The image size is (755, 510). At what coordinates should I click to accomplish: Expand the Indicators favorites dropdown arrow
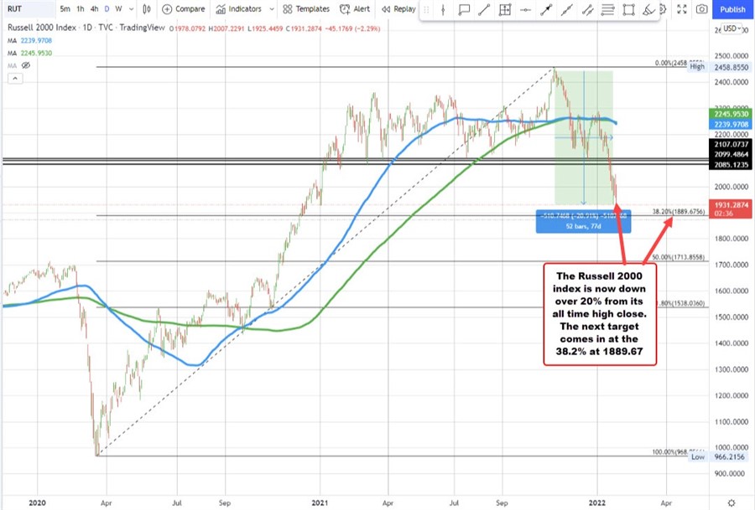[x=272, y=9]
